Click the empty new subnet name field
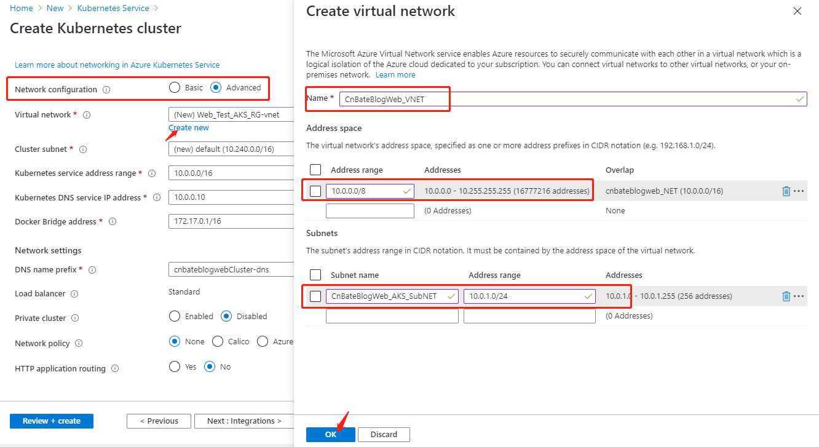The width and height of the screenshot is (819, 447). point(392,316)
